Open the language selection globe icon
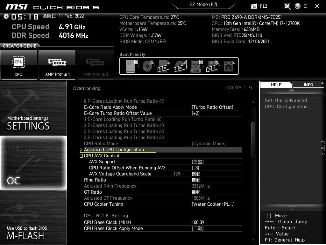This screenshot has width=326, height=245. pyautogui.click(x=297, y=6)
